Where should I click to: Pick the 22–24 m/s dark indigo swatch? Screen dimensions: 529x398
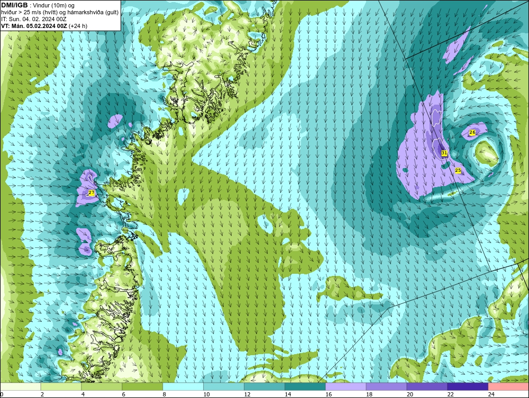coord(468,386)
